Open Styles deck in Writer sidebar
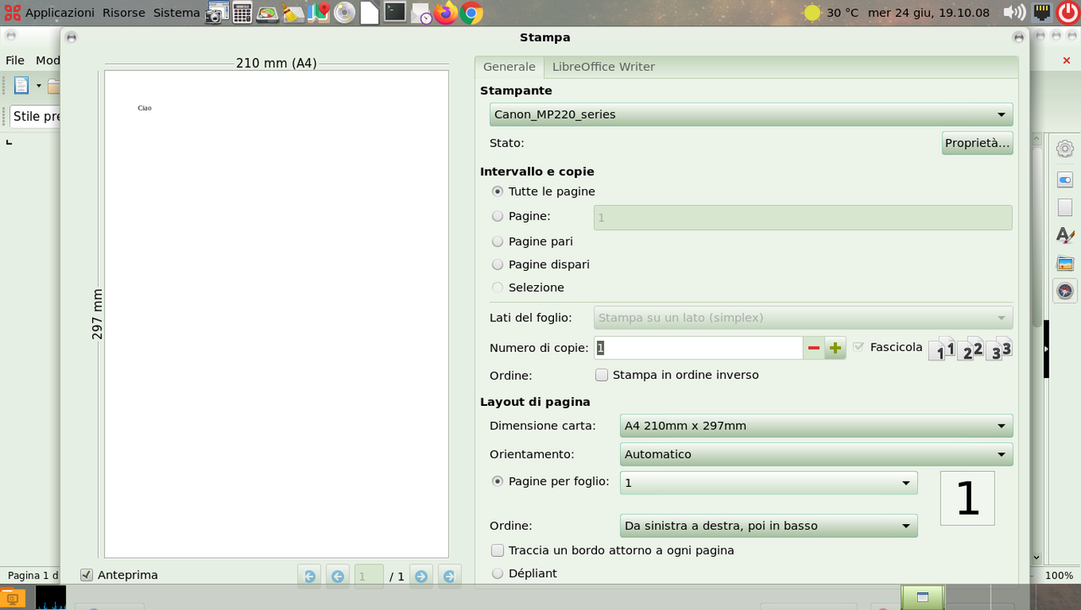 1065,235
